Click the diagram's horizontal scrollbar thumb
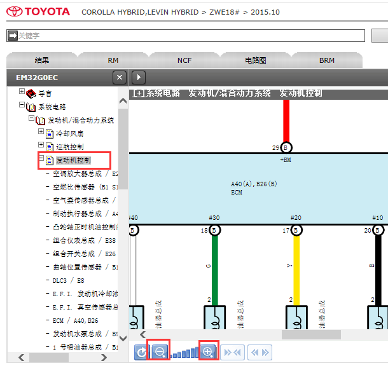The height and width of the screenshot is (368, 388). [x=311, y=334]
